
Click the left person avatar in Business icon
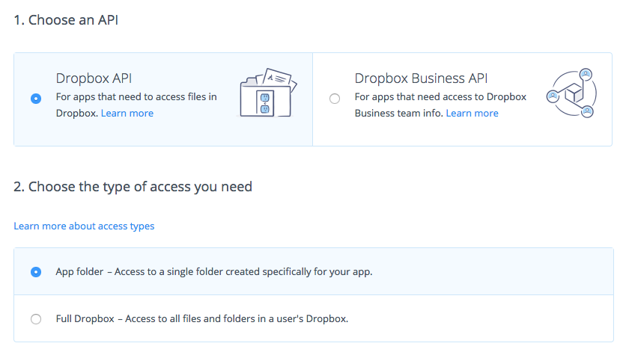[x=553, y=96]
